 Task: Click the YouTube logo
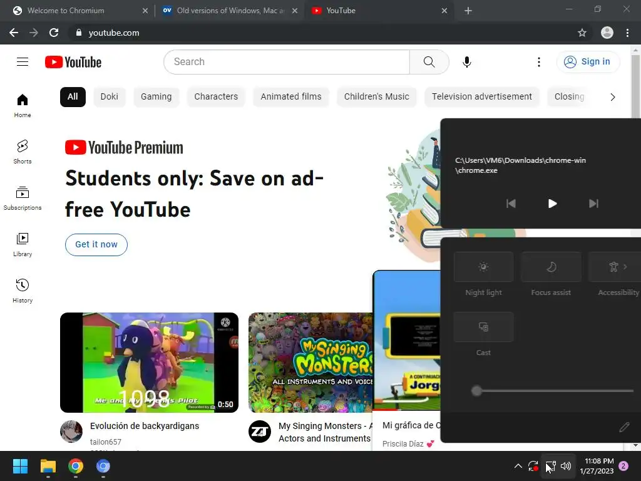point(73,62)
